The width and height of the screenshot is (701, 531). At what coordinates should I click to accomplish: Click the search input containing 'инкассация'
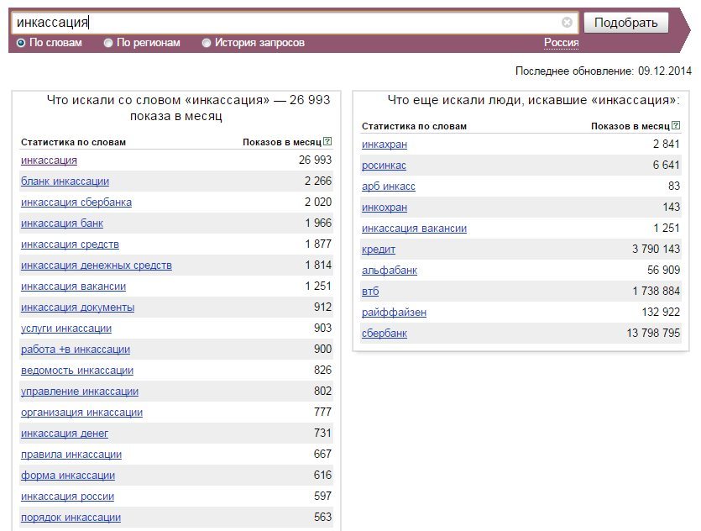(x=286, y=23)
